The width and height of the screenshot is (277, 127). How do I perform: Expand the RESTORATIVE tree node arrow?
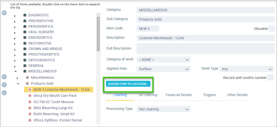(x=15, y=44)
